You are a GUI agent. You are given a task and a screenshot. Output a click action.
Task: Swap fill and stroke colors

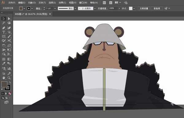10,82
